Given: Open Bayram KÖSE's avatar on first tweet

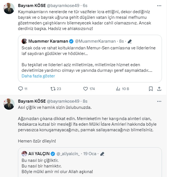Looking at the screenshot, I should click(x=9, y=10).
